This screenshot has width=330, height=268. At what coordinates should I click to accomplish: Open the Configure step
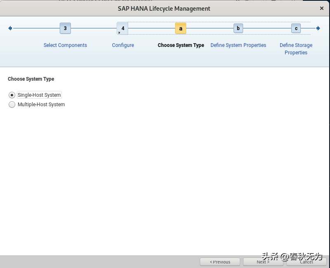pyautogui.click(x=122, y=45)
